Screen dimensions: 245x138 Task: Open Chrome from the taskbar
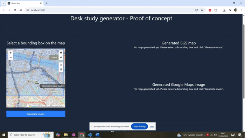click(82, 135)
